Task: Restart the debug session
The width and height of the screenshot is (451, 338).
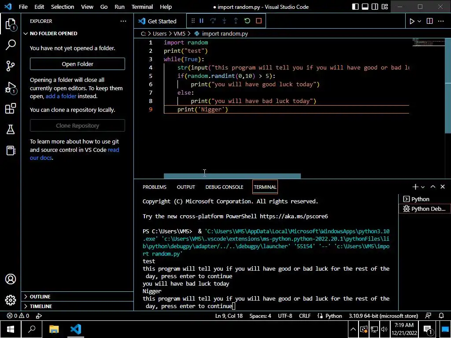Action: pyautogui.click(x=247, y=21)
